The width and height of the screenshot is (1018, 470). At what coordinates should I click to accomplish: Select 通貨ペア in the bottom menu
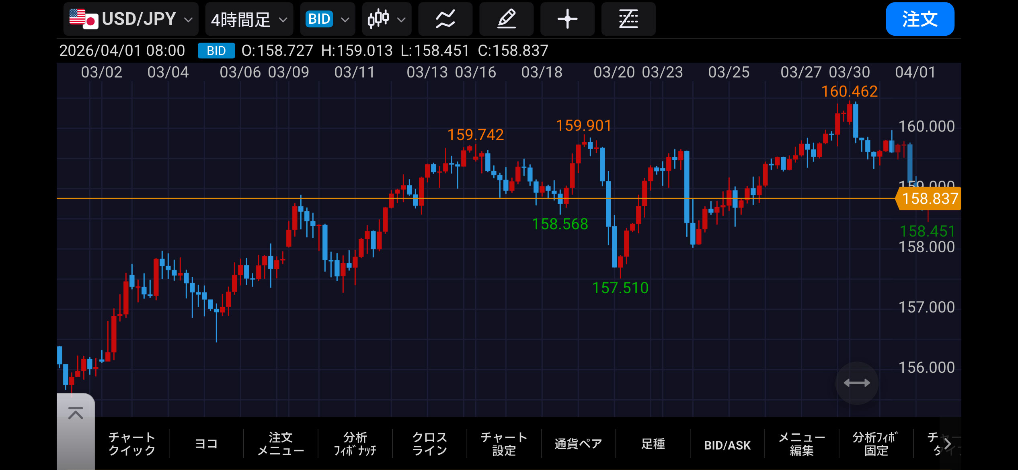point(578,444)
